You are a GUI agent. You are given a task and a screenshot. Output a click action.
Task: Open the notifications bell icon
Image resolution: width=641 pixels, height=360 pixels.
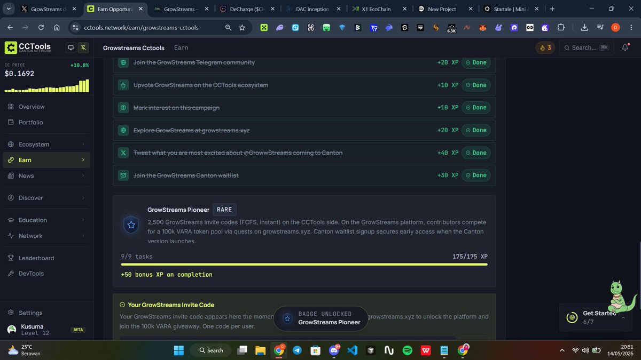626,47
